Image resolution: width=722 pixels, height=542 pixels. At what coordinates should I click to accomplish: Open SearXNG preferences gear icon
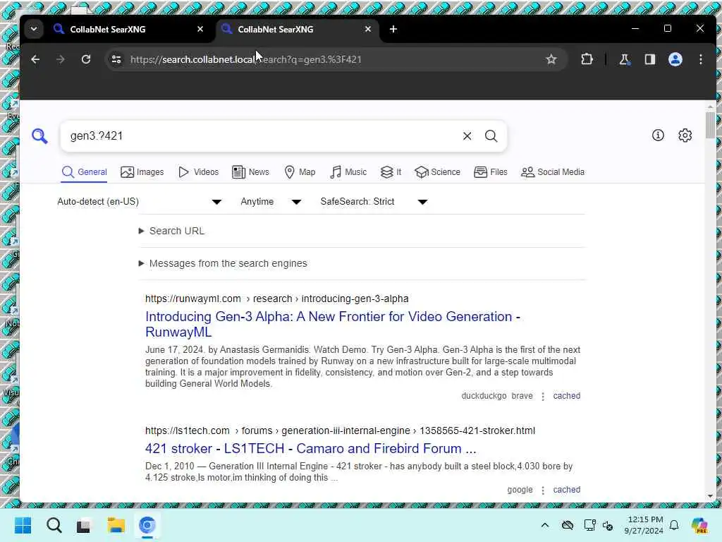[x=685, y=135]
